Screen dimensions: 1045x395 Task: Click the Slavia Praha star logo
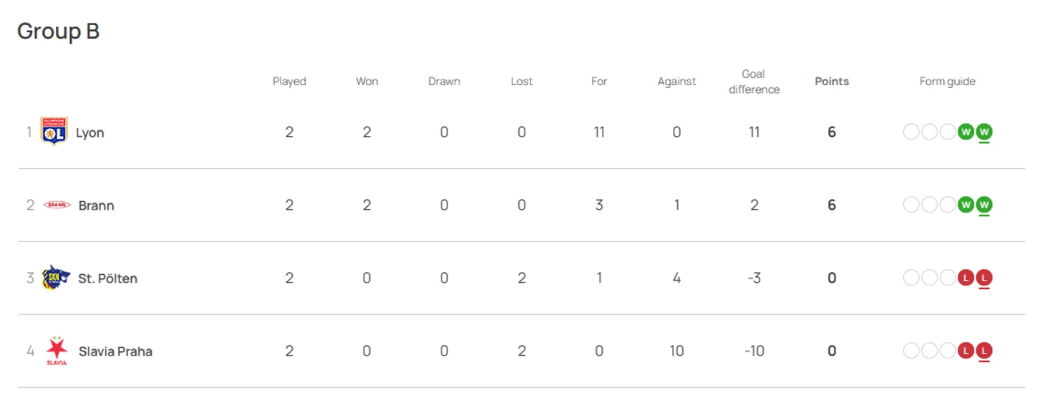[x=57, y=351]
